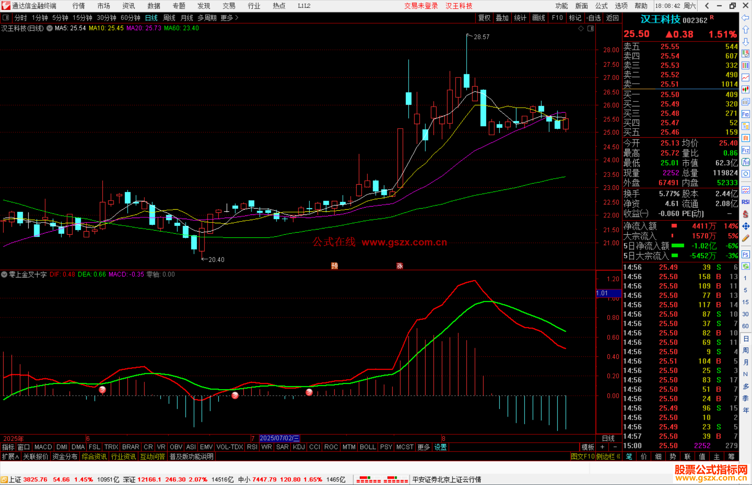Switch sidebar period to 周 weekly
The height and width of the screenshot is (485, 752).
[x=746, y=350]
